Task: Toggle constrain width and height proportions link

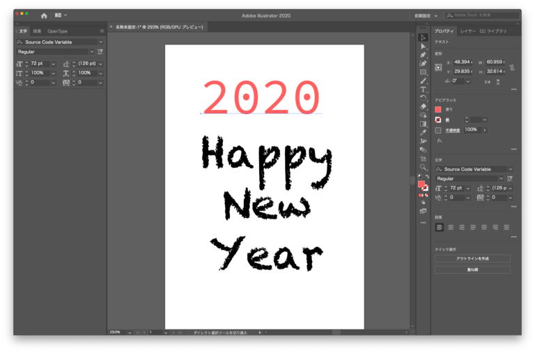Action: point(512,67)
